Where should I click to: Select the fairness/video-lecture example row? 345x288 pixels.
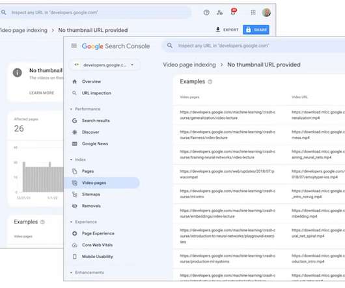[259, 135]
